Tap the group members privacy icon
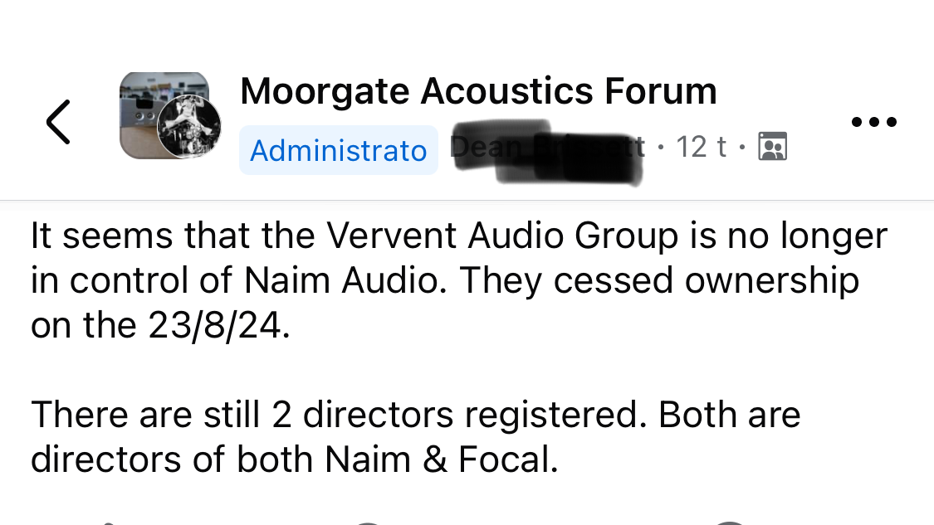The height and width of the screenshot is (525, 934). (772, 148)
